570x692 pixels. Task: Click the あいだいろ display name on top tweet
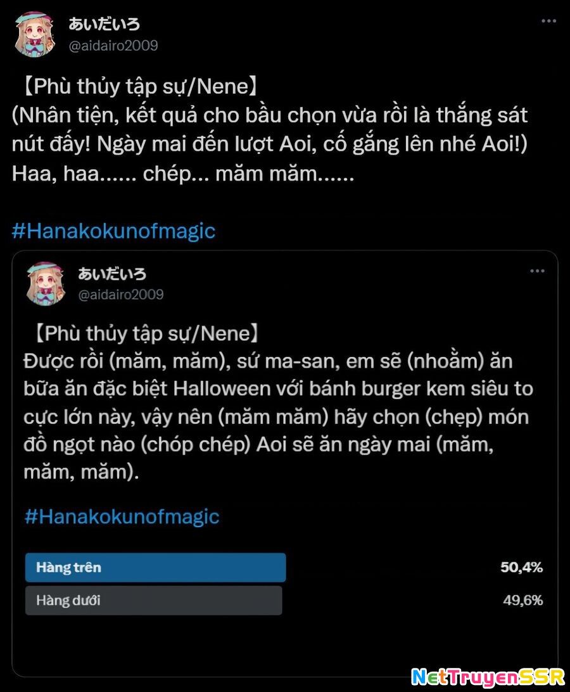tap(105, 23)
